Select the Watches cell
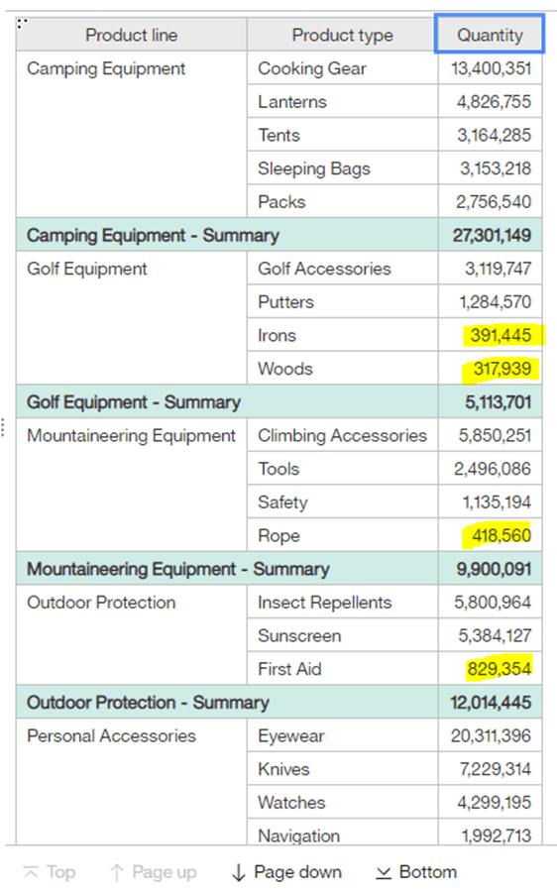Image resolution: width=557 pixels, height=892 pixels. coord(343,802)
